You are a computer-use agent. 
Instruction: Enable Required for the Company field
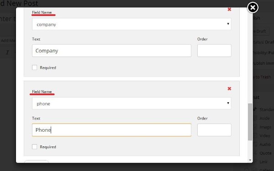[x=35, y=67]
